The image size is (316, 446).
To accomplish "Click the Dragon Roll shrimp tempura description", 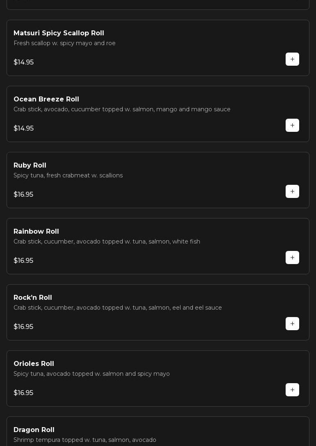I will (x=85, y=440).
